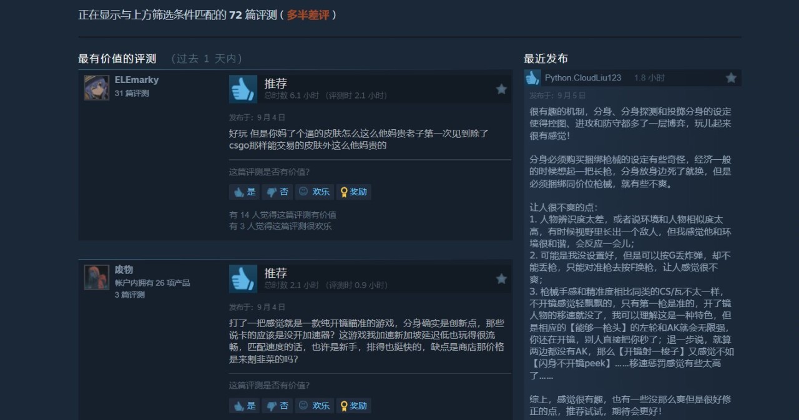Give 奖励 award to 废物's review
This screenshot has width=799, height=420.
[353, 406]
